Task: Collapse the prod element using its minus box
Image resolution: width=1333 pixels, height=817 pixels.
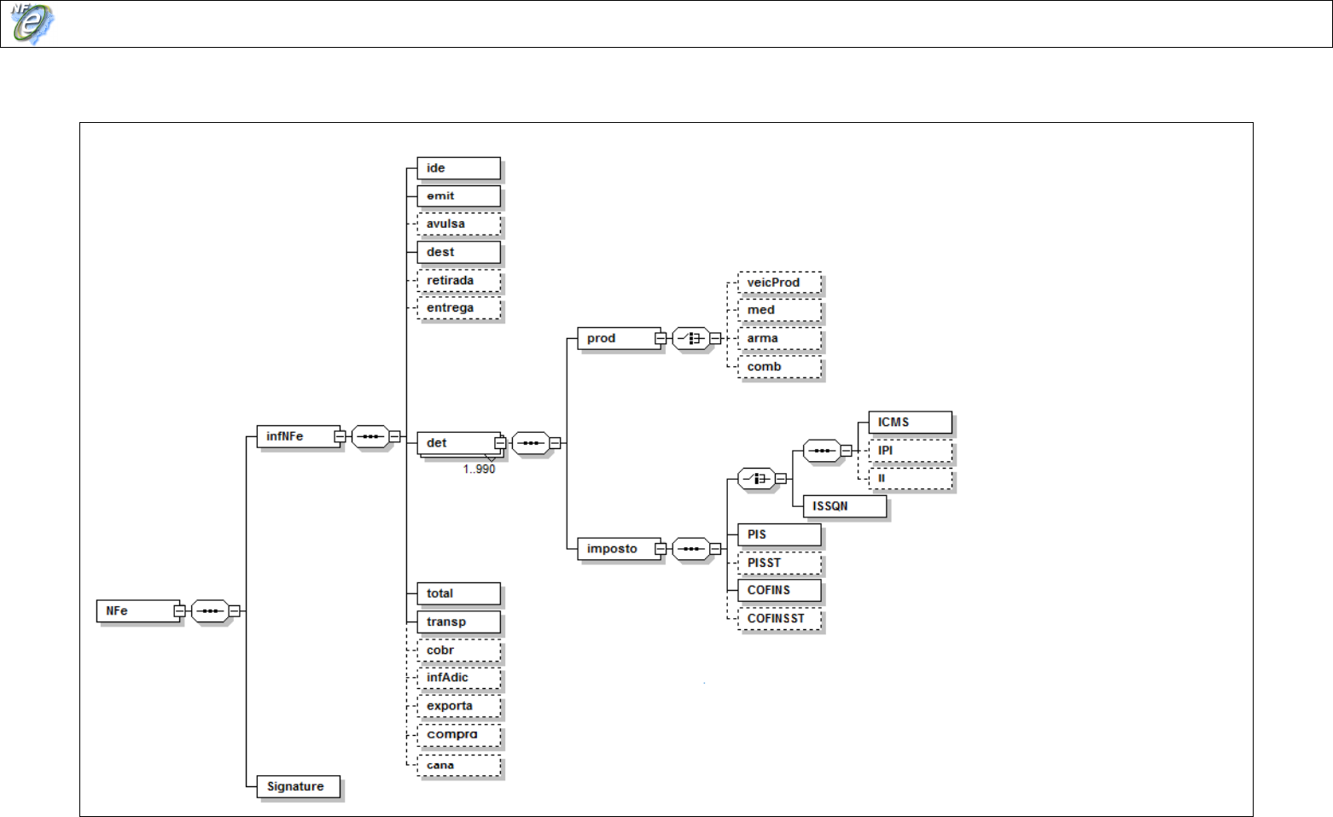Action: (661, 338)
